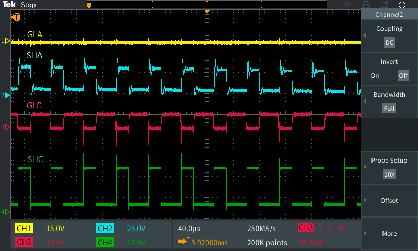Click the SHA waveform label
Screen dimensions: 418x251
pos(34,55)
